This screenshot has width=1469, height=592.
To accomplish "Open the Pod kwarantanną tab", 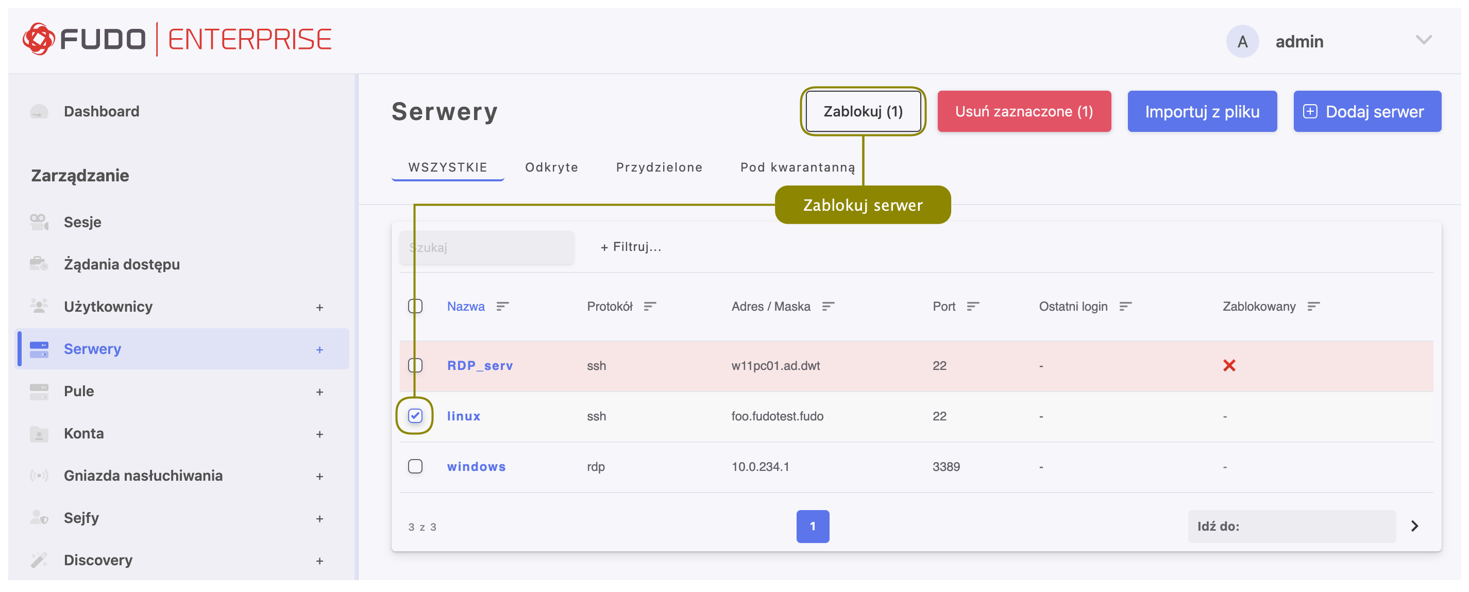I will point(797,167).
